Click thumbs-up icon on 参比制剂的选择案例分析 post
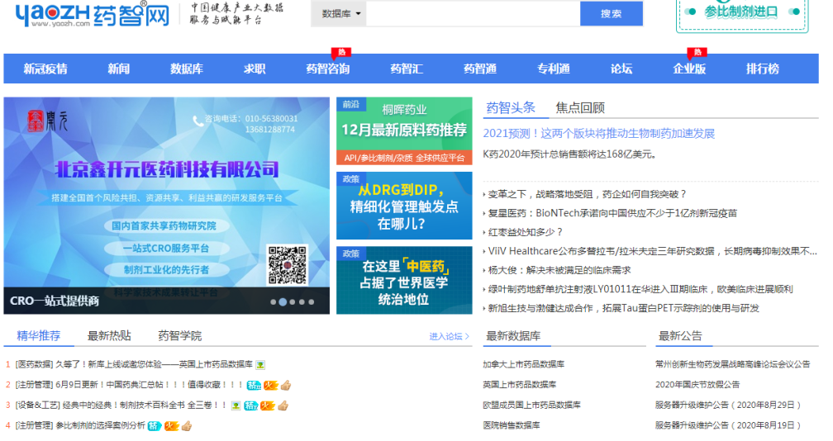 pos(187,425)
